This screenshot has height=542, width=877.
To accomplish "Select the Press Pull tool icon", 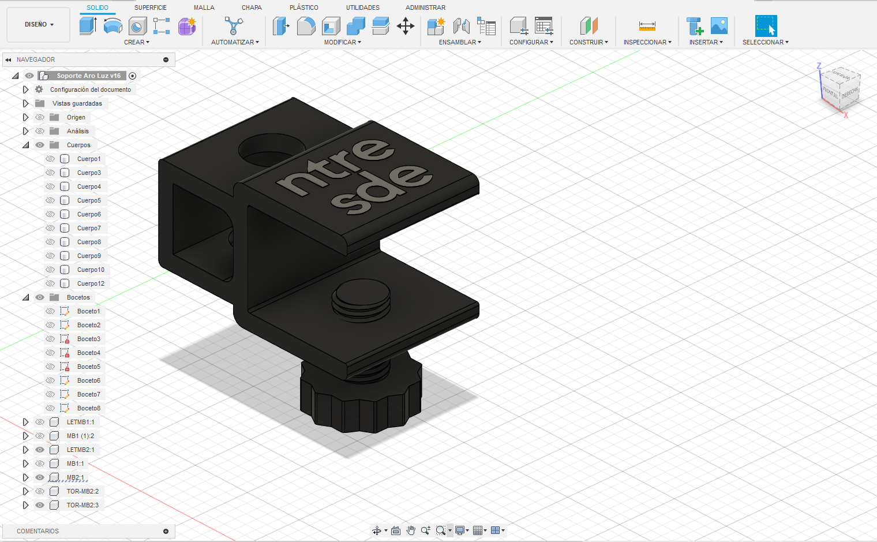I will coord(280,26).
